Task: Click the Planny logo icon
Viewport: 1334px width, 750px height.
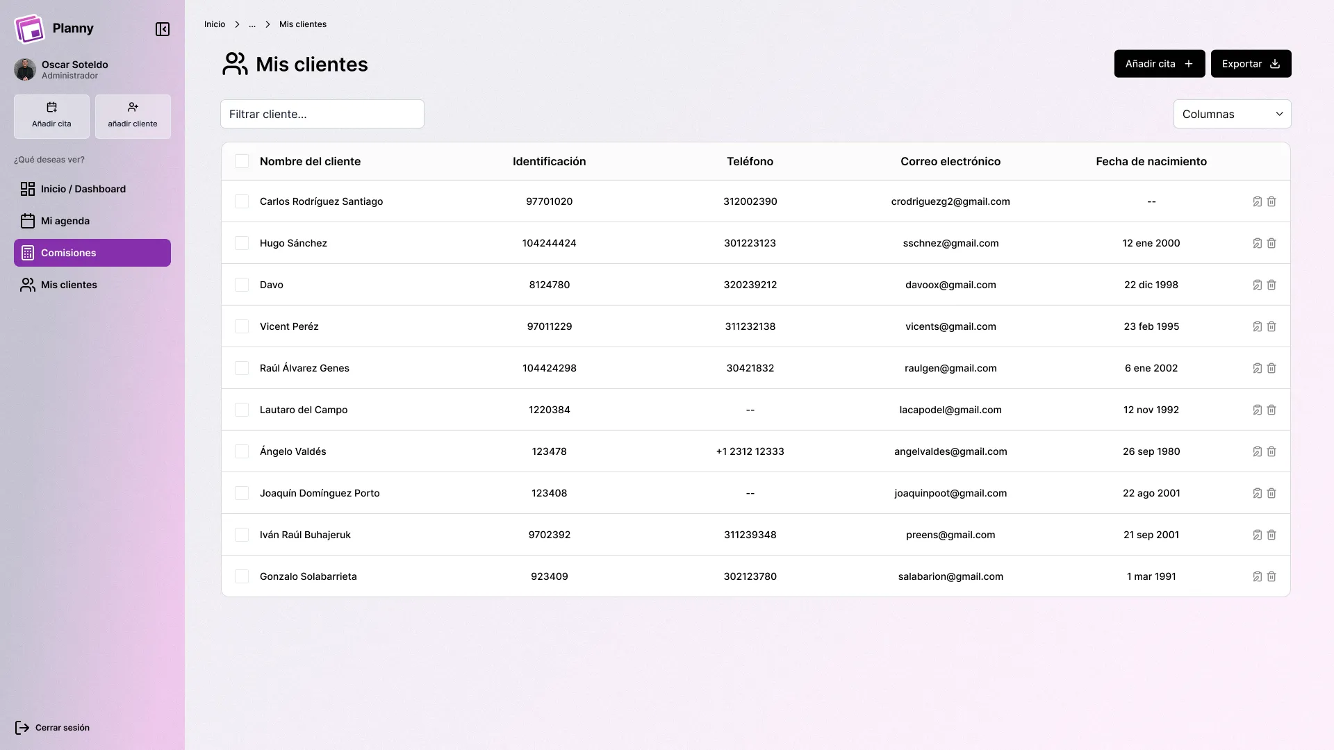Action: [29, 28]
